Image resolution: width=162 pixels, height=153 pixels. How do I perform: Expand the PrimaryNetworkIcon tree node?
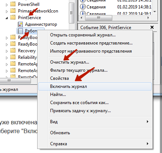pos(7,11)
